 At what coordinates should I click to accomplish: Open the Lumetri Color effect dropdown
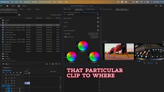(95, 15)
